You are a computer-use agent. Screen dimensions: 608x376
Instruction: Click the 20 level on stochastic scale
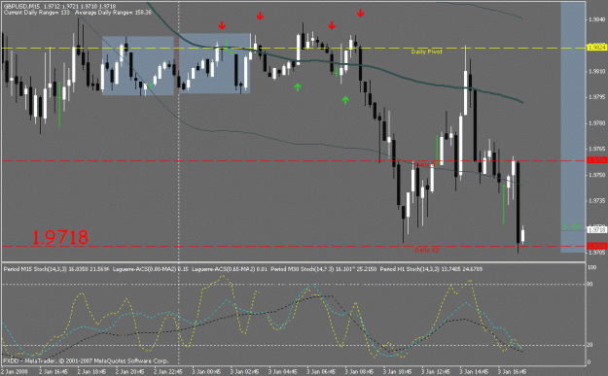590,345
